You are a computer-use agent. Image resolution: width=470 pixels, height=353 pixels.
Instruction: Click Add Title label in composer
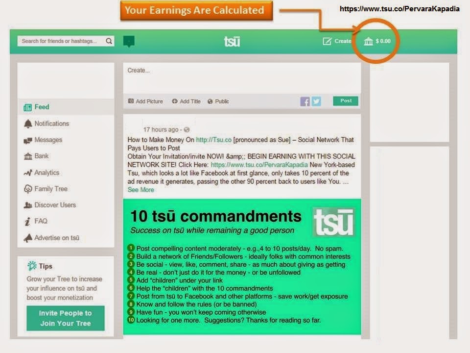click(190, 101)
